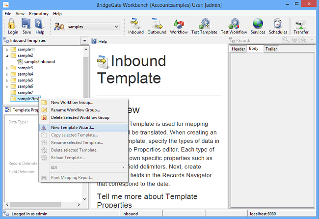
Task: Click Tell me more about Template Properties
Action: [147, 200]
